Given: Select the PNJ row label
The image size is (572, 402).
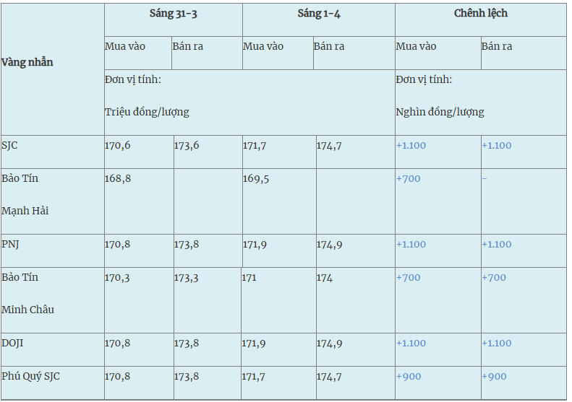Looking at the screenshot, I should tap(11, 245).
